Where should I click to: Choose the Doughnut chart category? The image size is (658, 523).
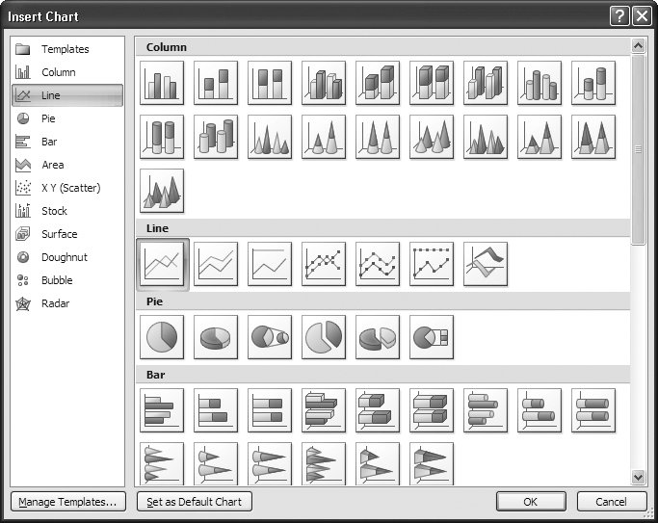[x=64, y=257]
